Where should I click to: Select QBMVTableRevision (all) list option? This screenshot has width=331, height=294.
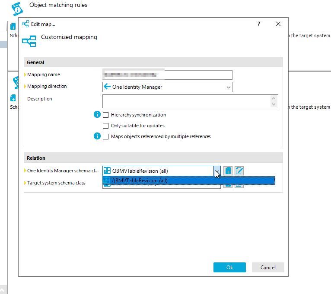(x=189, y=181)
